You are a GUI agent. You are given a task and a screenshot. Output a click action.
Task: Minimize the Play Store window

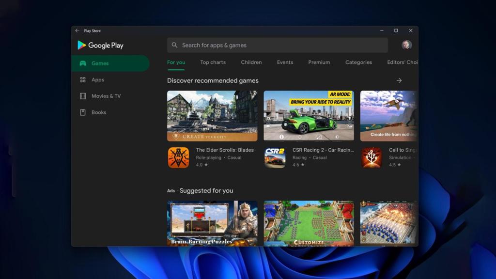tap(382, 31)
